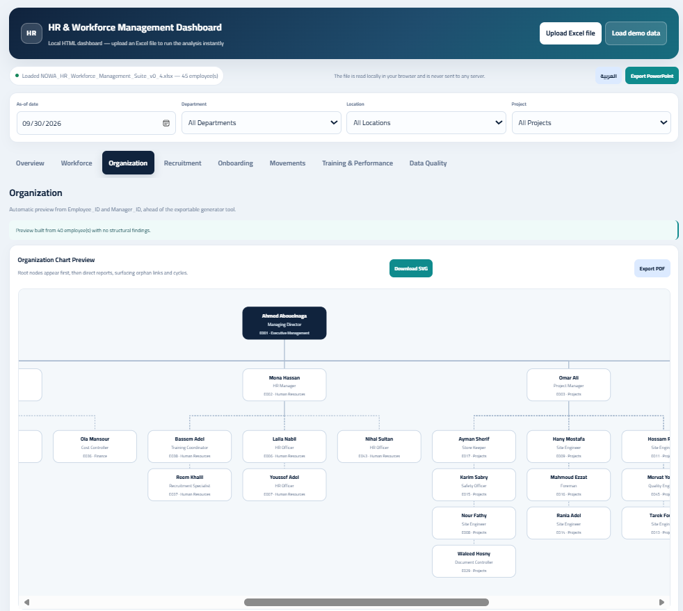This screenshot has height=611, width=683.
Task: Export the org chart as PDF
Action: [652, 268]
